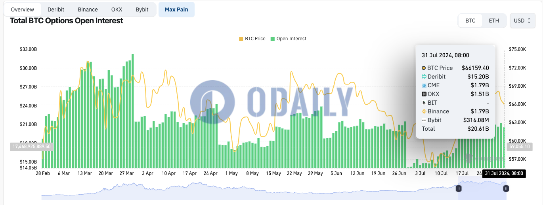Grab the right range slider handle

coord(506,189)
